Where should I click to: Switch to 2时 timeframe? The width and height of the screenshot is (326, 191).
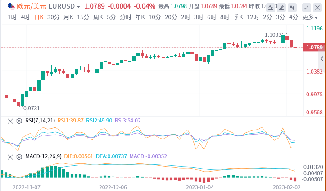tap(186, 17)
